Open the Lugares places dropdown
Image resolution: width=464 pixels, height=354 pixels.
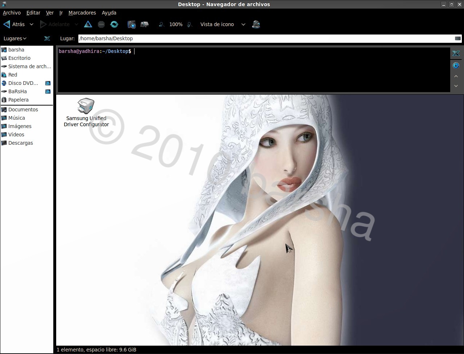pos(14,38)
